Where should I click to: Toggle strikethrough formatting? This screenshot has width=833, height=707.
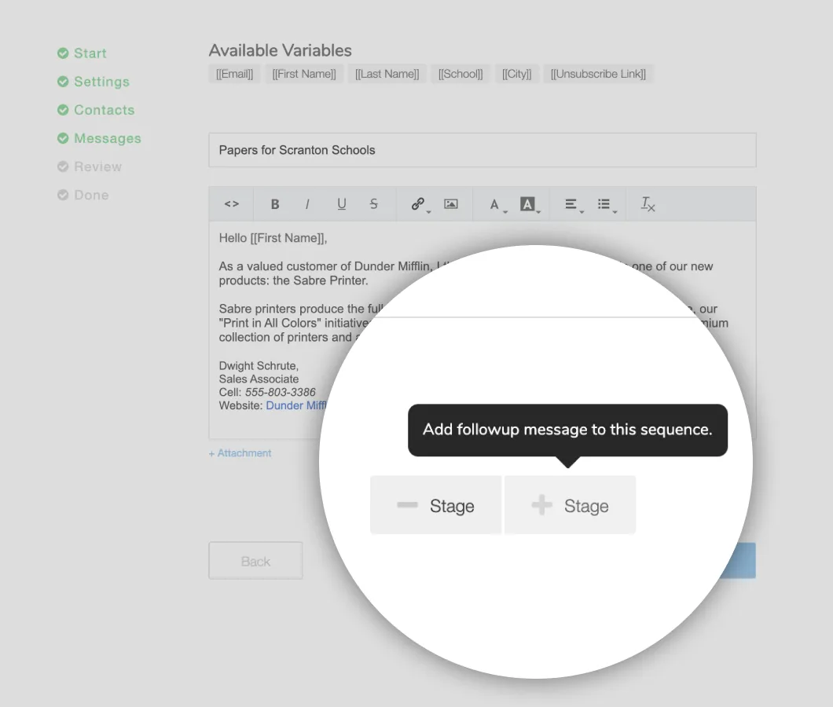coord(373,204)
